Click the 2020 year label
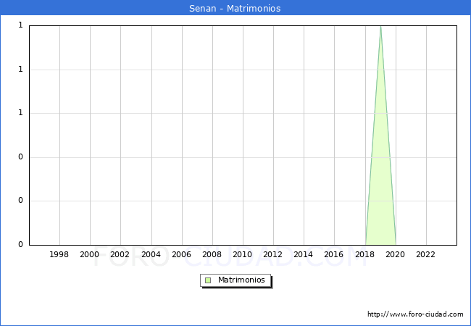Image resolution: width=471 pixels, height=326 pixels. 395,254
